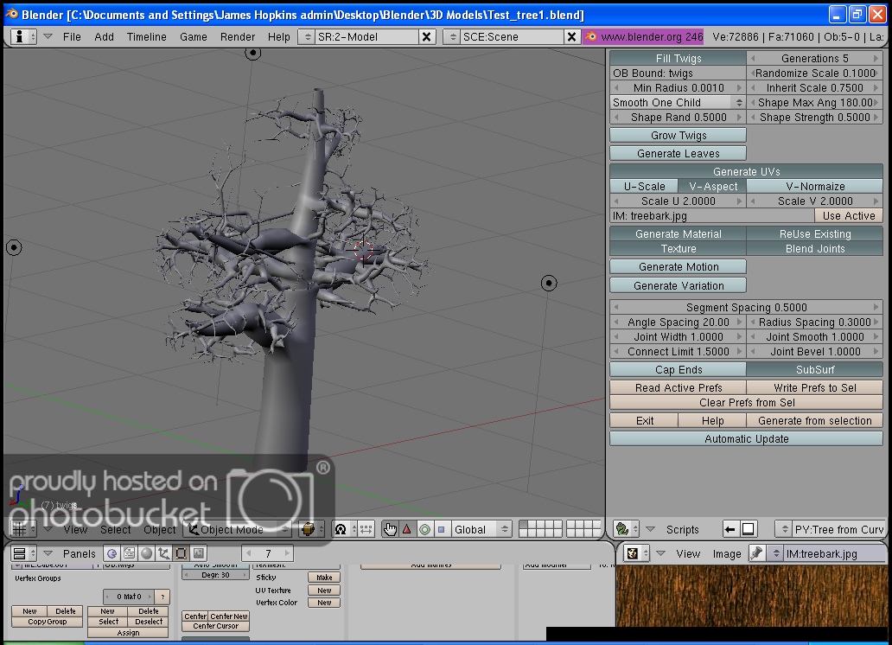
Task: Switch to the Scene context image icon
Action: click(198, 553)
